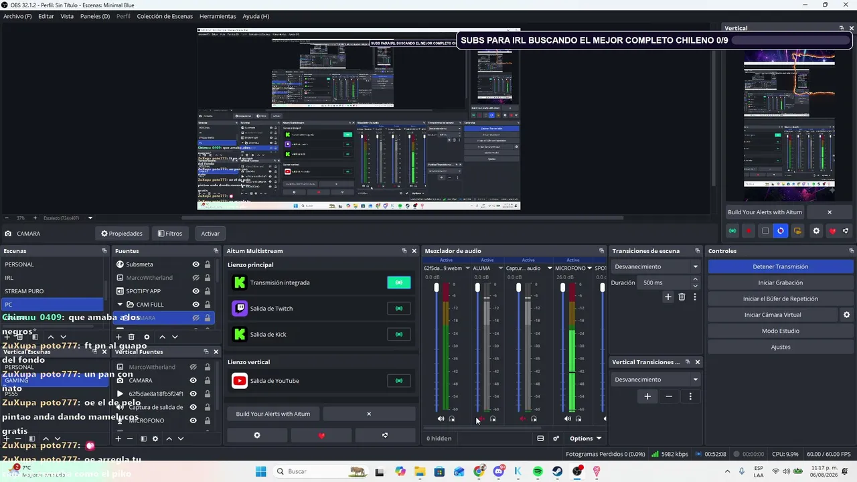Stop the stream with Detener Transmisión

point(780,266)
